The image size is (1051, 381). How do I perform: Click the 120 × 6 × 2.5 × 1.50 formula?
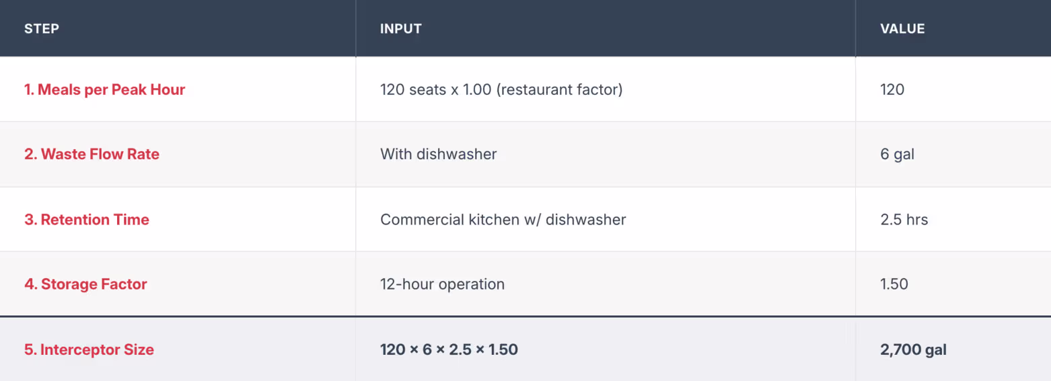pos(449,349)
